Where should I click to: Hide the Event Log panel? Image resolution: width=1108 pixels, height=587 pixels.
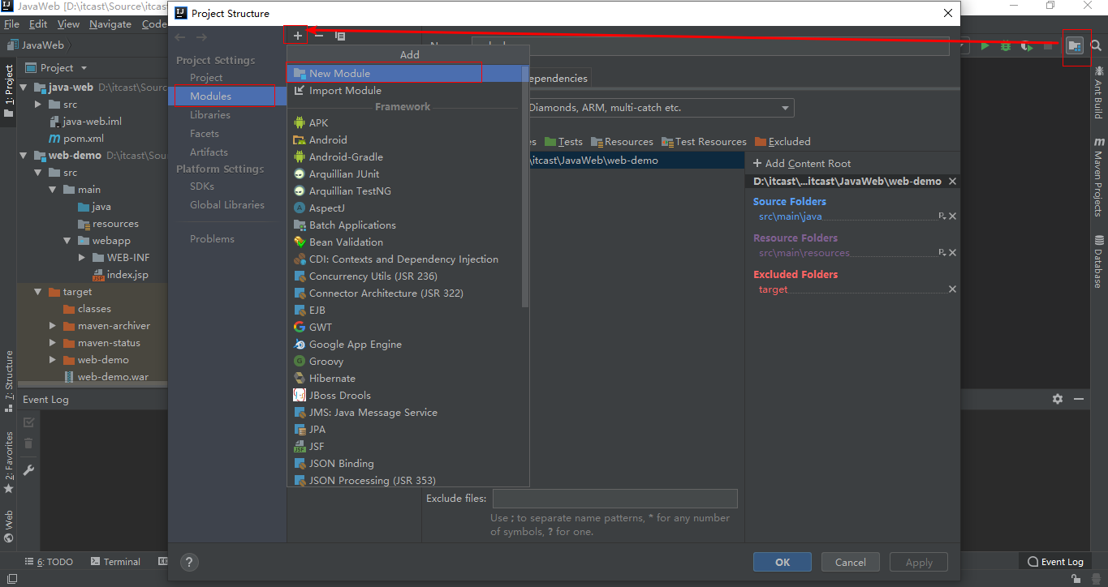point(1079,399)
